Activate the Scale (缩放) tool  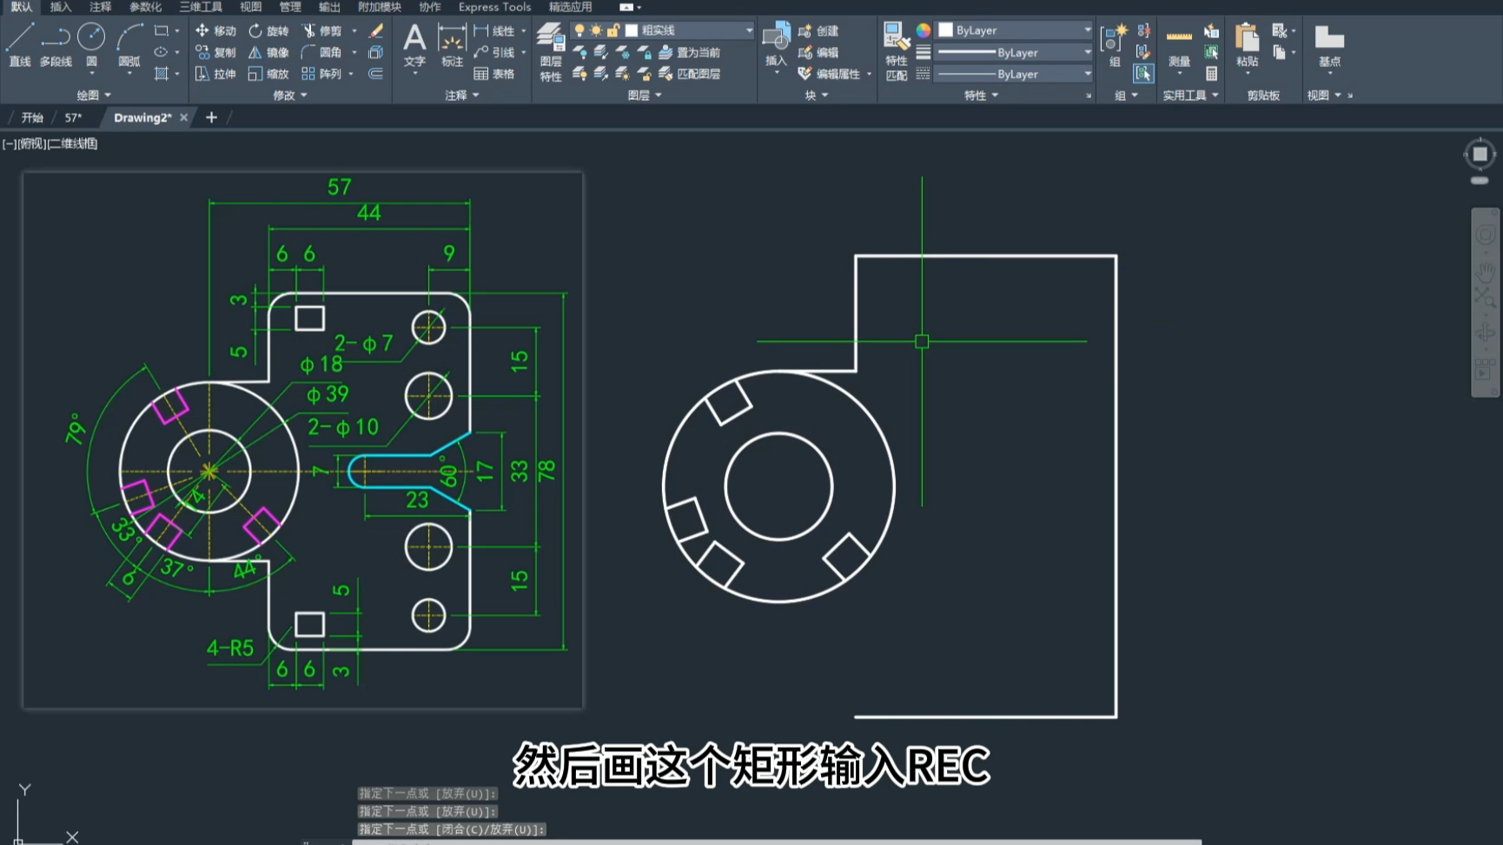(268, 74)
